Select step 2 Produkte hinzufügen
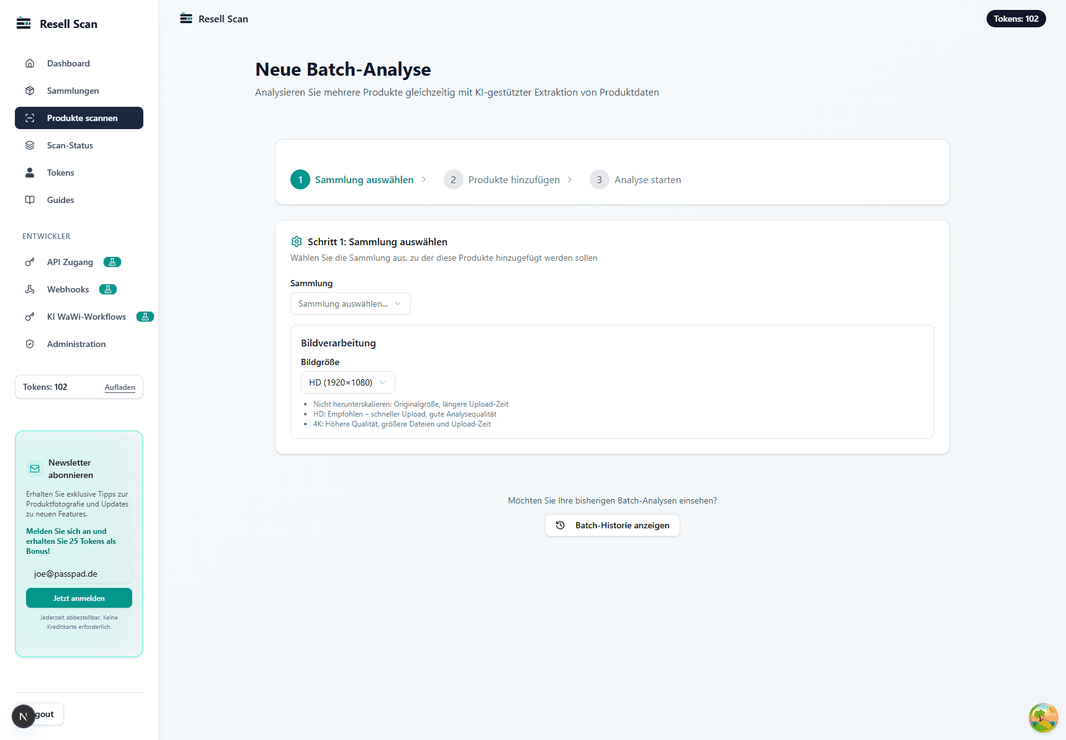Image resolution: width=1066 pixels, height=740 pixels. tap(513, 179)
